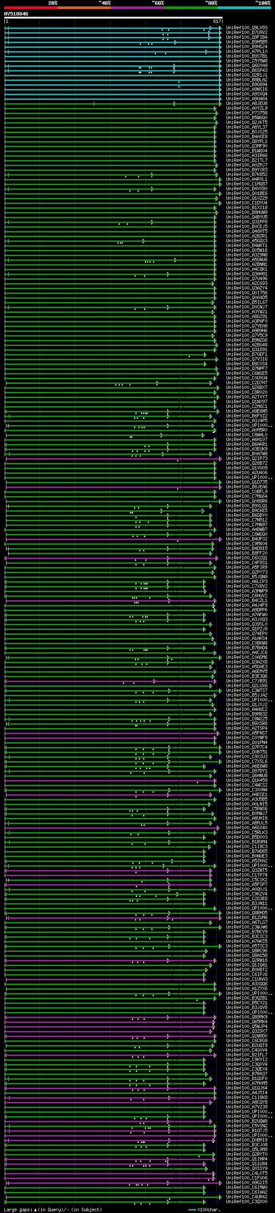
Task: Select hit label UniRef100_Q2R1J1
Action: coord(247,75)
